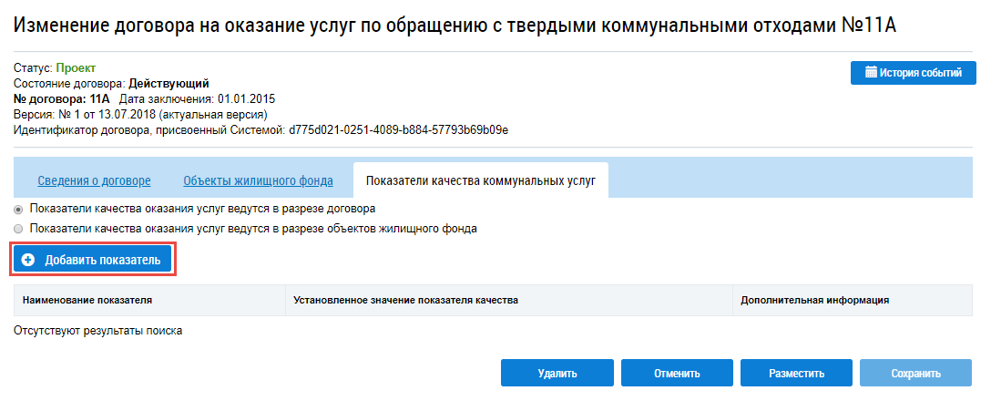Click the Отсутствуют результаты поиска message
991x401 pixels.
tap(98, 331)
